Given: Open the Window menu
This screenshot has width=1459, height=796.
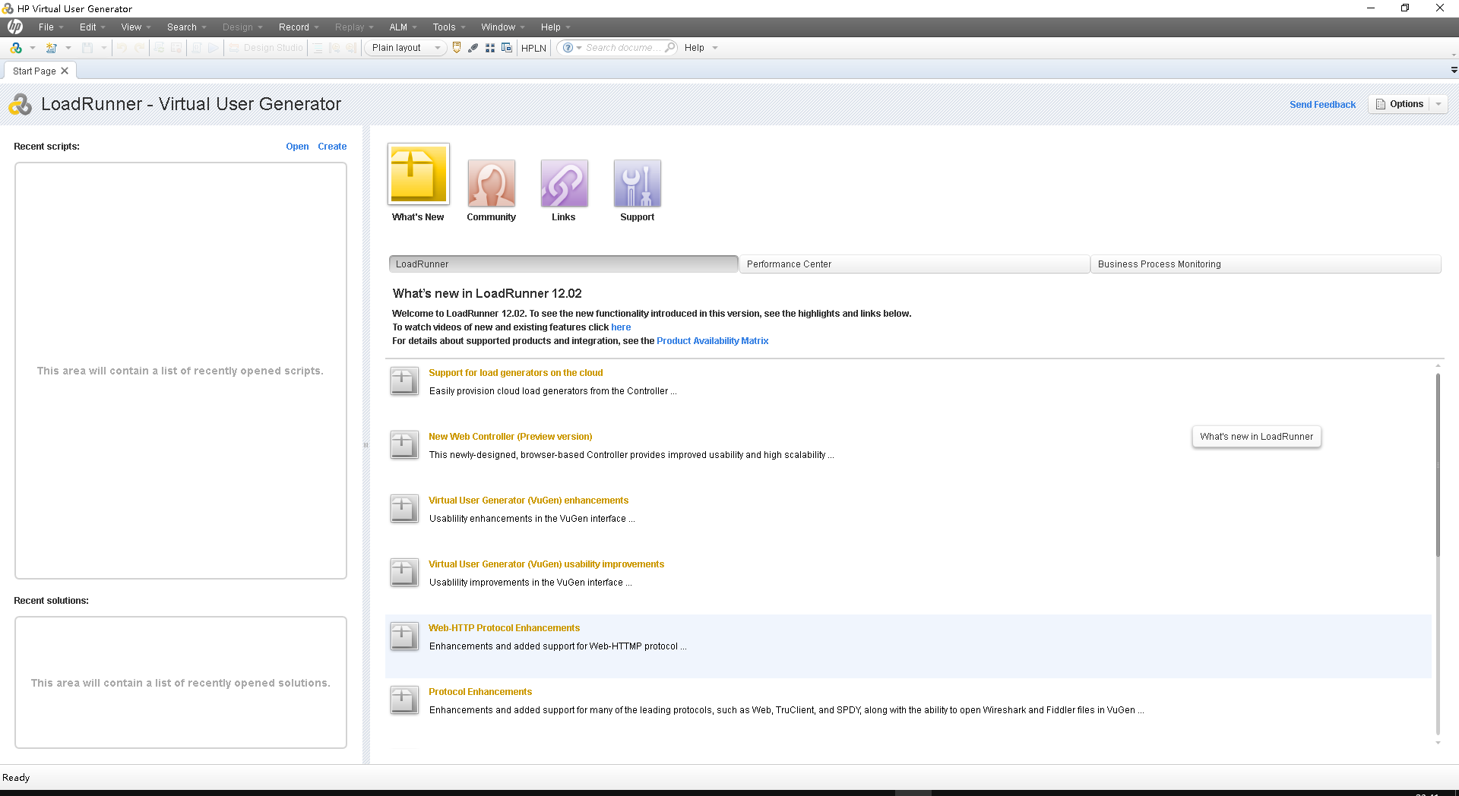Looking at the screenshot, I should click(502, 27).
